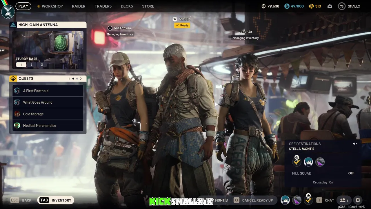The height and width of the screenshot is (209, 371).
Task: Click the gold tokens icon beside 310
Action: point(311,6)
